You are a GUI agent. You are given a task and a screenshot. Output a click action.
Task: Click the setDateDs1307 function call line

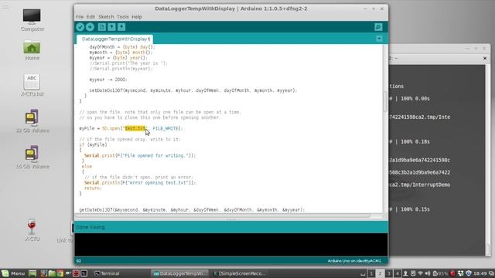(x=193, y=90)
